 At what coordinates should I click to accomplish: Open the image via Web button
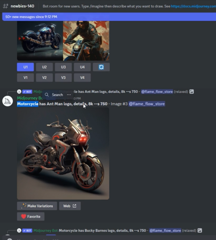pyautogui.click(x=70, y=206)
